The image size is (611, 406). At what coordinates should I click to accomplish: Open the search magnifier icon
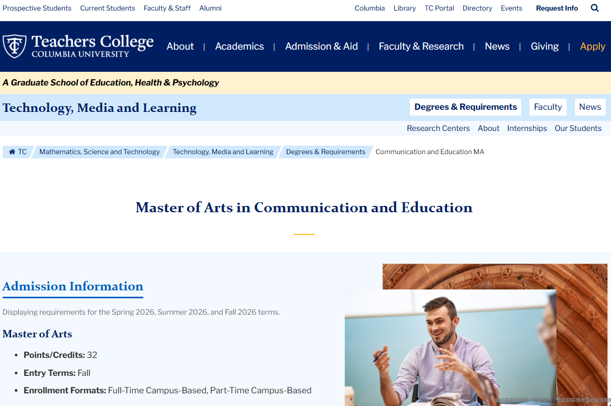595,8
